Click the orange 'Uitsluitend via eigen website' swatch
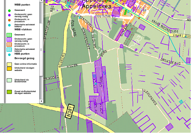This screenshot has width=191, height=133. [x=9, y=69]
